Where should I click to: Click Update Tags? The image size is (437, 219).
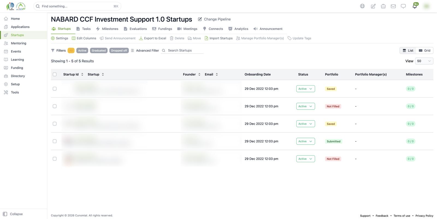click(299, 38)
